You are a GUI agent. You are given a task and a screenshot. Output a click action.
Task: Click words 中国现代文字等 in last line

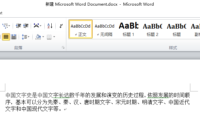pos(40,109)
